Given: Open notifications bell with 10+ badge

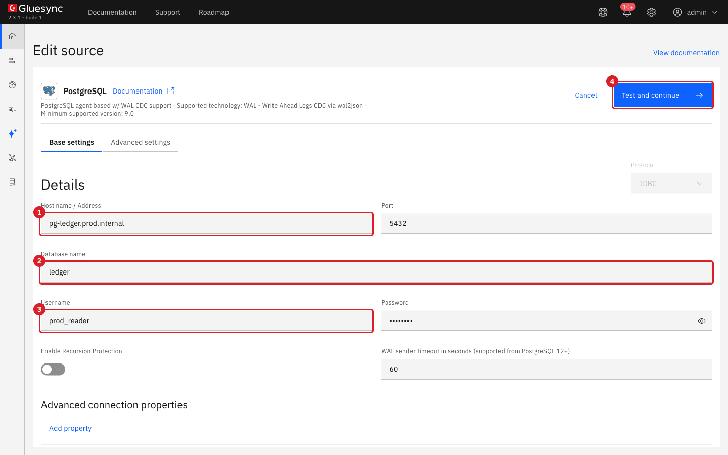Looking at the screenshot, I should click(x=627, y=12).
